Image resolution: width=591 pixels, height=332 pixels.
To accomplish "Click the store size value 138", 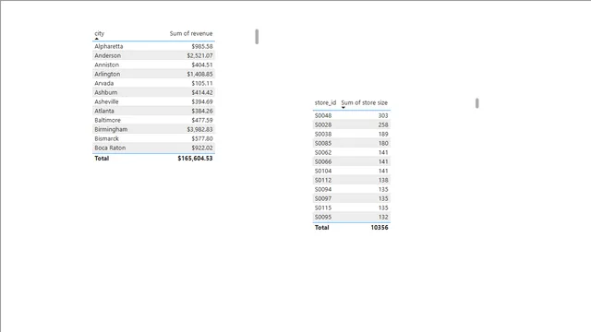I will pos(383,181).
